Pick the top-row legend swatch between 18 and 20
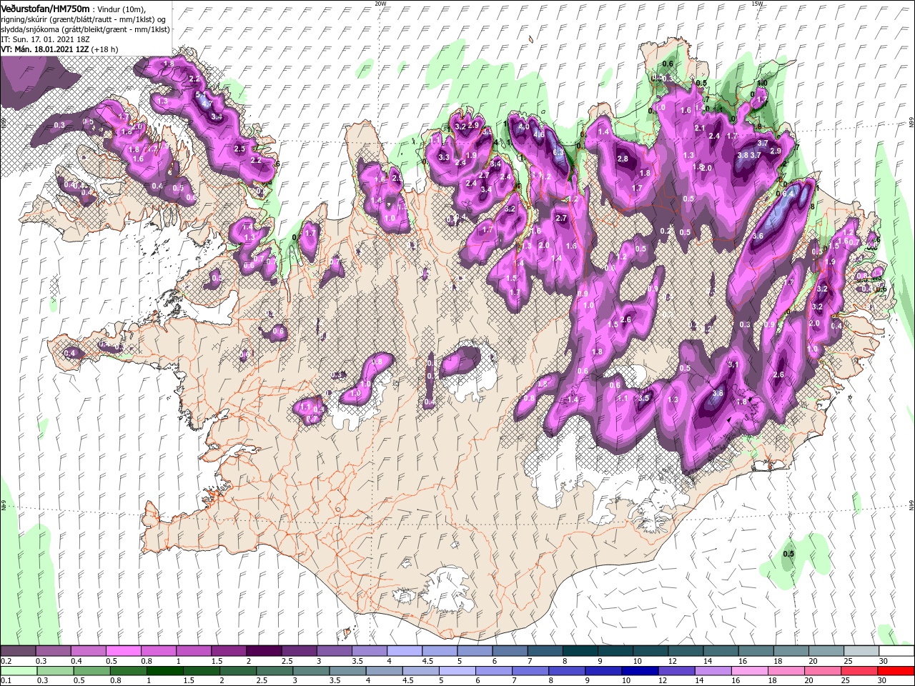This screenshot has height=686, width=915. pyautogui.click(x=791, y=651)
